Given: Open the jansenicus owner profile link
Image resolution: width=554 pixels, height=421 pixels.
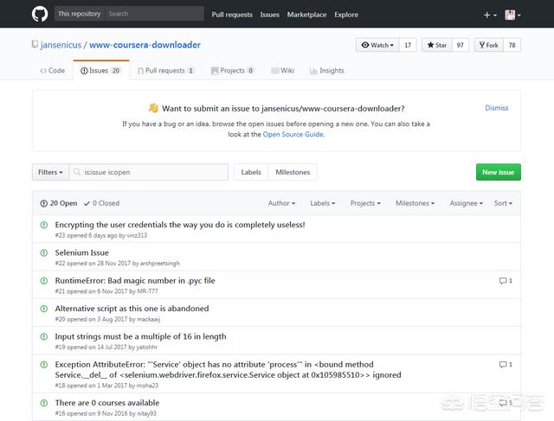Looking at the screenshot, I should coord(61,45).
